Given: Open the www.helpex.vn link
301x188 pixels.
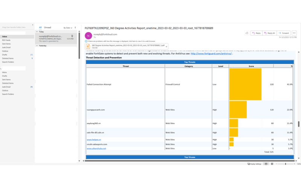Looking at the screenshot, I should [x=94, y=139].
